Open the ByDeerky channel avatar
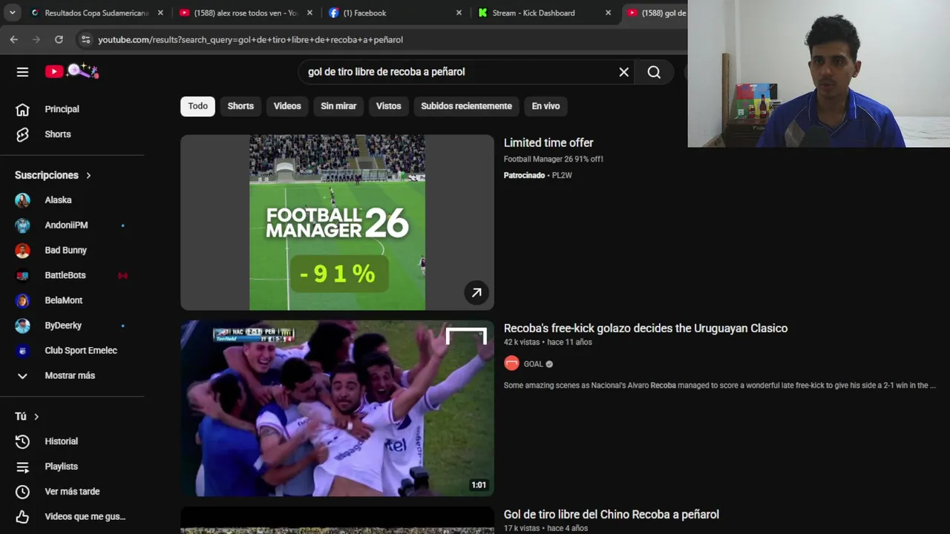 [x=22, y=326]
